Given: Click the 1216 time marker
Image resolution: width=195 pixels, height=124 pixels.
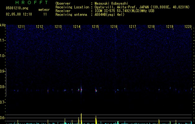Looking at the screenshot, I should 114,27.
